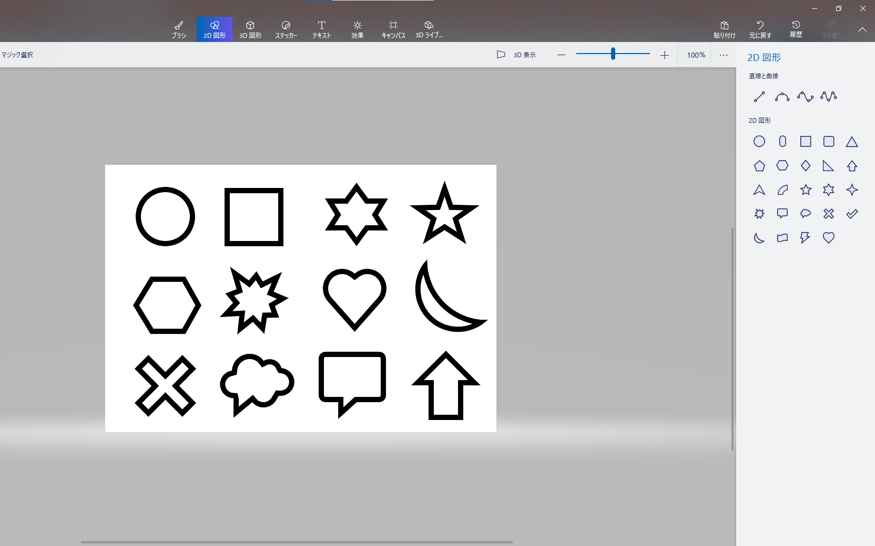Choose the circle shape

pyautogui.click(x=759, y=141)
